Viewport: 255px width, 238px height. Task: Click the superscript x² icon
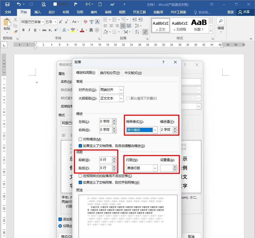56,30
